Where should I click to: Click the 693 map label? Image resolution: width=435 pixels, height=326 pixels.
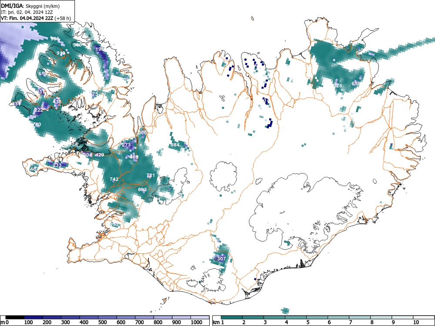coord(142,190)
